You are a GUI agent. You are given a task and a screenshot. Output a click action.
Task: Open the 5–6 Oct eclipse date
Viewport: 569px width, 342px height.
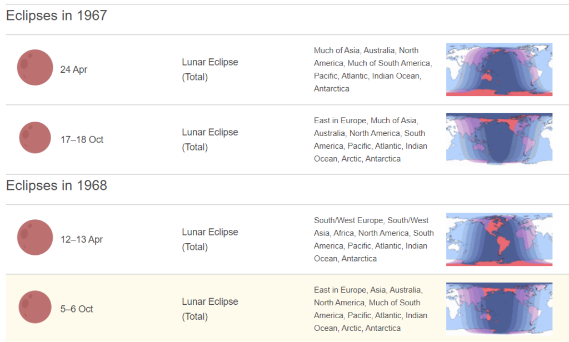coord(77,309)
